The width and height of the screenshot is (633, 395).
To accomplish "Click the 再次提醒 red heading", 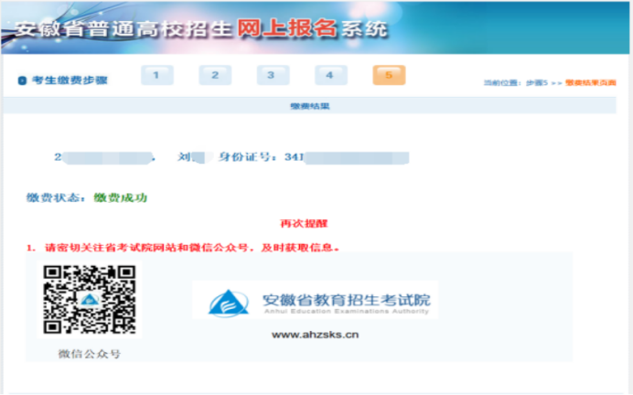I will (300, 223).
